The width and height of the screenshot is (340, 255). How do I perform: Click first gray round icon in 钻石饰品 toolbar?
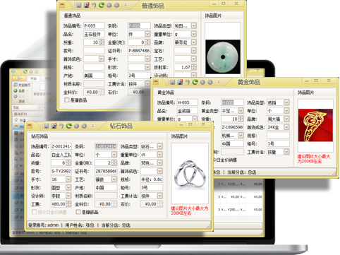[76, 126]
